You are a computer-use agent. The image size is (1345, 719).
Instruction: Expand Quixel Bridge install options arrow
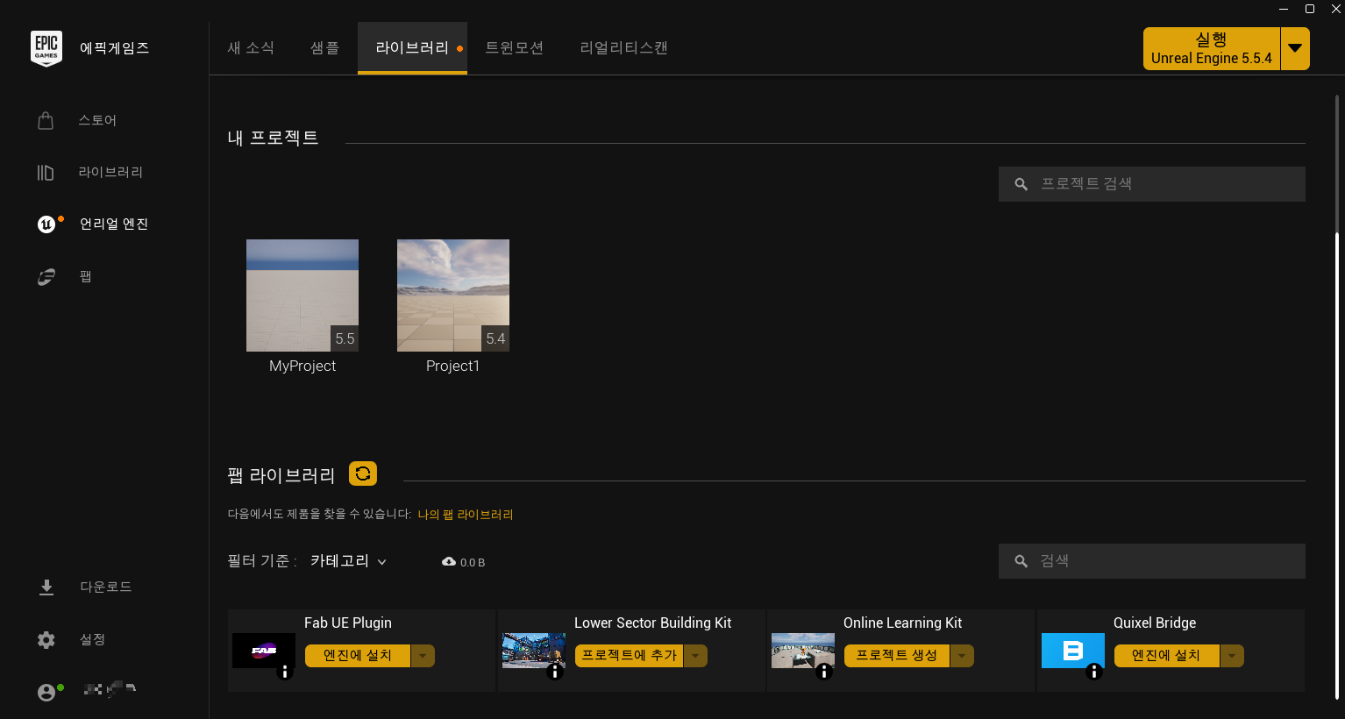[x=1232, y=656]
